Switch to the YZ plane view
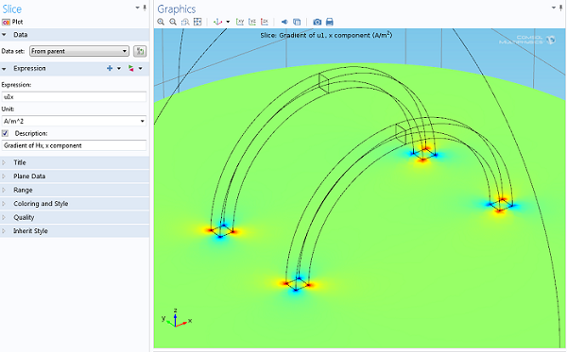Image resolution: width=567 pixels, height=352 pixels. pyautogui.click(x=252, y=22)
